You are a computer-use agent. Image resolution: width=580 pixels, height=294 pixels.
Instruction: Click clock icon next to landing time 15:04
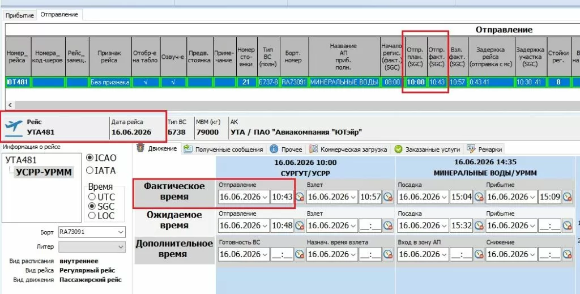click(x=479, y=197)
